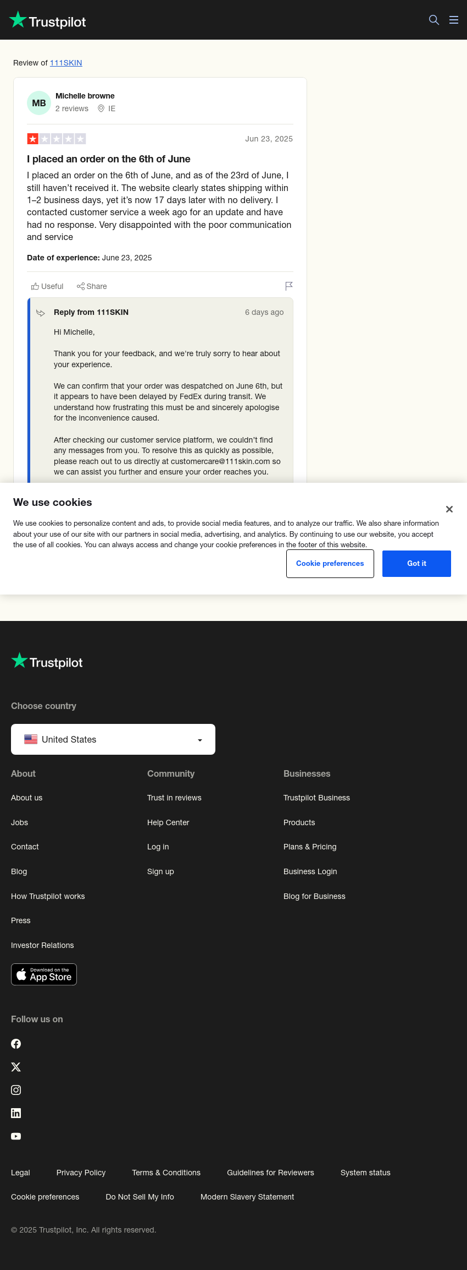Image resolution: width=467 pixels, height=1270 pixels.
Task: Open Plans & Pricing link
Action: 310,847
